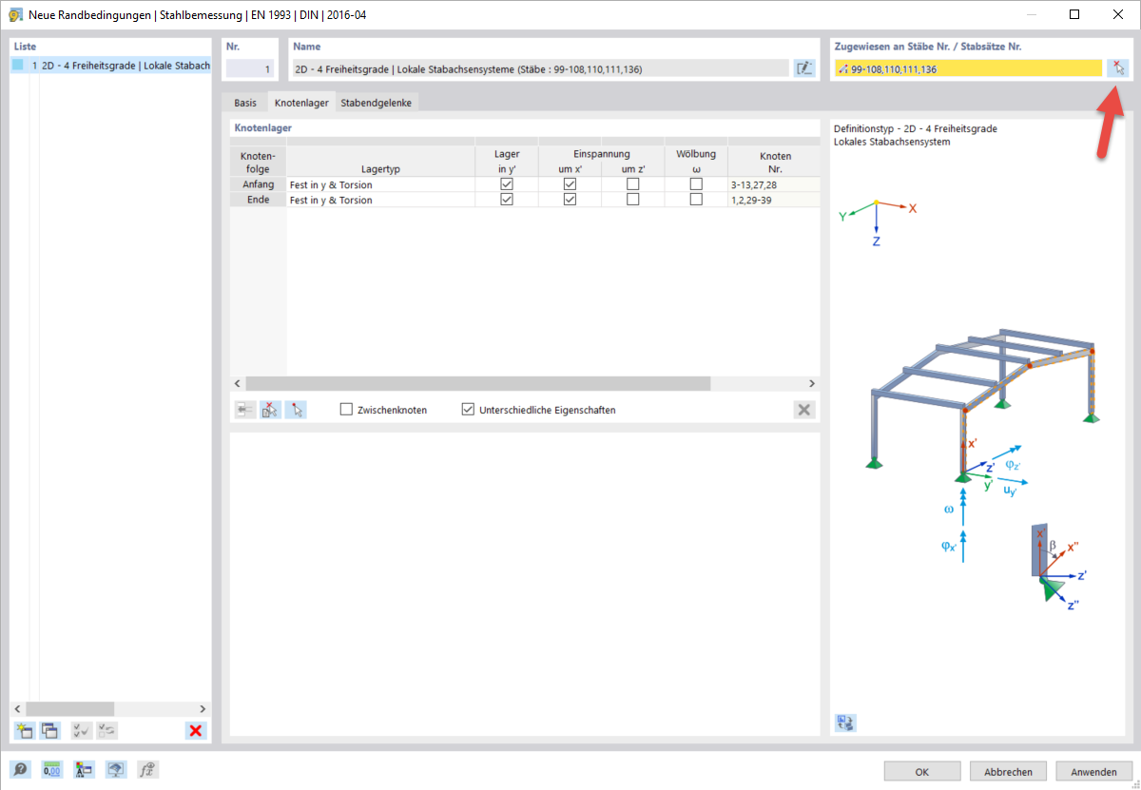
Task: Open the Stabendgelenke tab
Action: [377, 103]
